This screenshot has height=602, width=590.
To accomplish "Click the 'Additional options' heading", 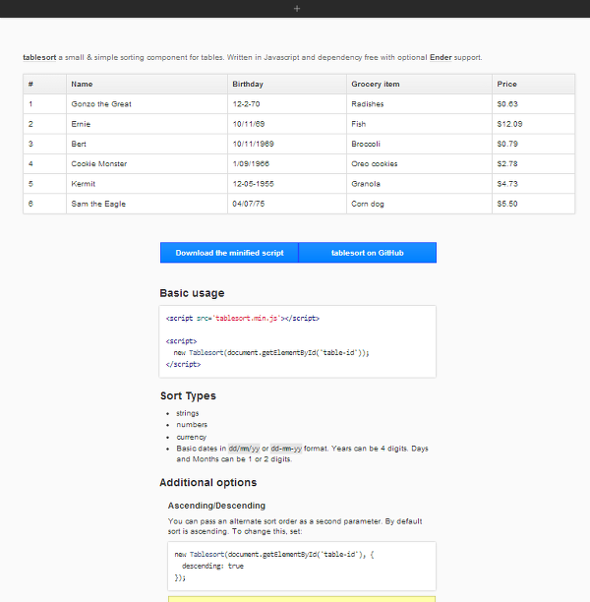I will pos(208,483).
